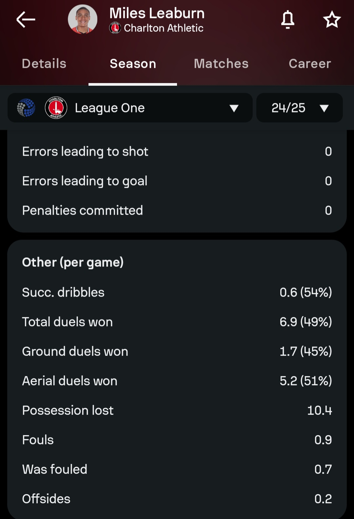
Task: Tap the Charlton Athletic crest in header
Action: click(x=115, y=28)
